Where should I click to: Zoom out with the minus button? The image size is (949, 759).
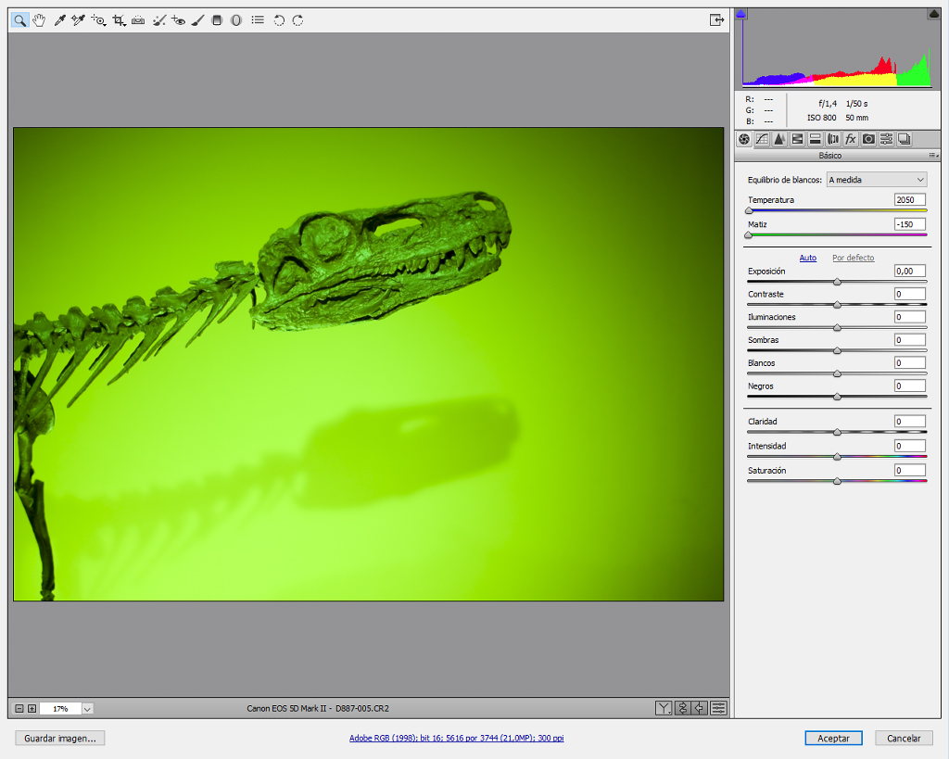pos(19,709)
